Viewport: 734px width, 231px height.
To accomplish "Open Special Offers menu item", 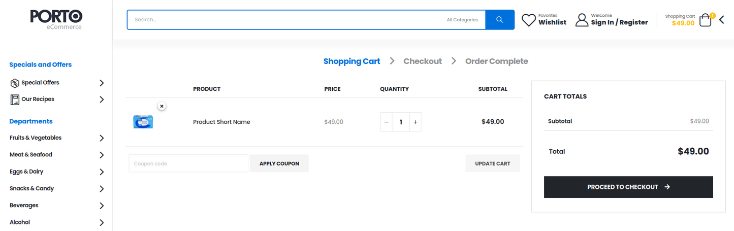I will coord(40,82).
